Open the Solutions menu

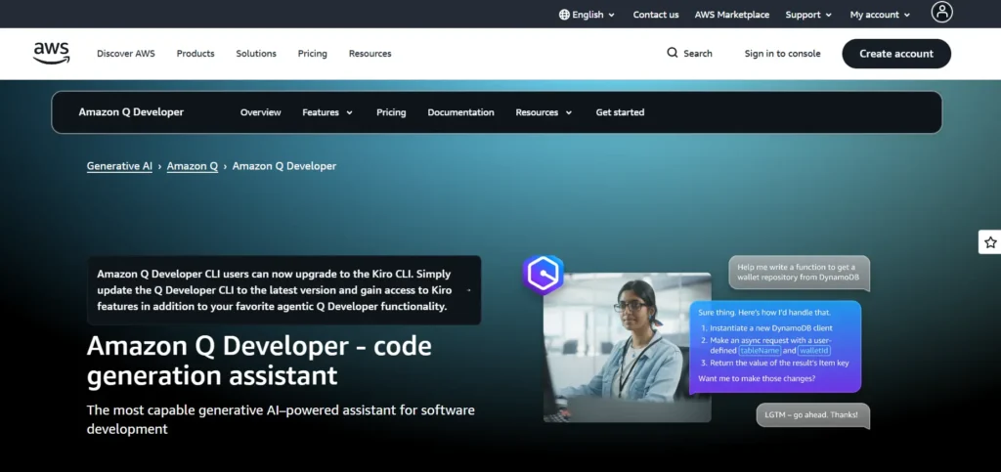coord(256,54)
